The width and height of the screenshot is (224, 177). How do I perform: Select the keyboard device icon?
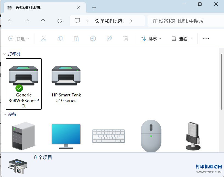pyautogui.click(x=109, y=136)
